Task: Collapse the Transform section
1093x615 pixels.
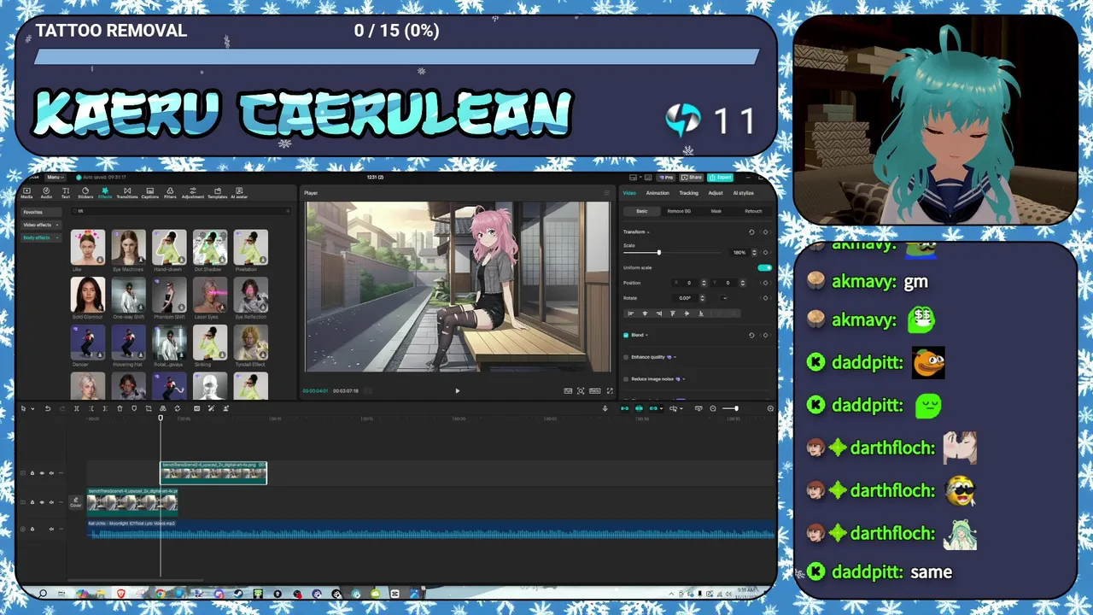Action: pyautogui.click(x=648, y=232)
